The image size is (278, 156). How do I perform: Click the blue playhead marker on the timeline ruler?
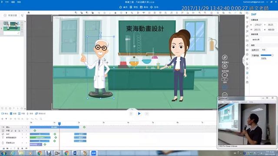coord(60,123)
